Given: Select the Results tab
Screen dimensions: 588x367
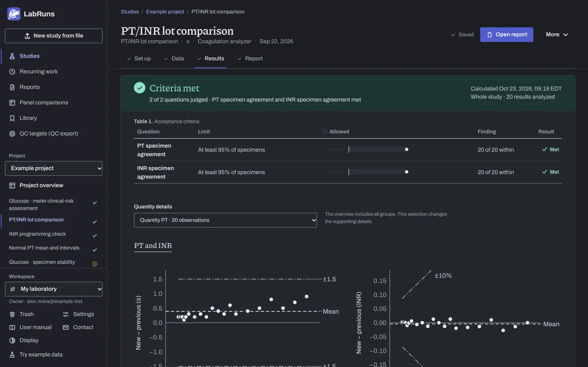Looking at the screenshot, I should coord(210,59).
